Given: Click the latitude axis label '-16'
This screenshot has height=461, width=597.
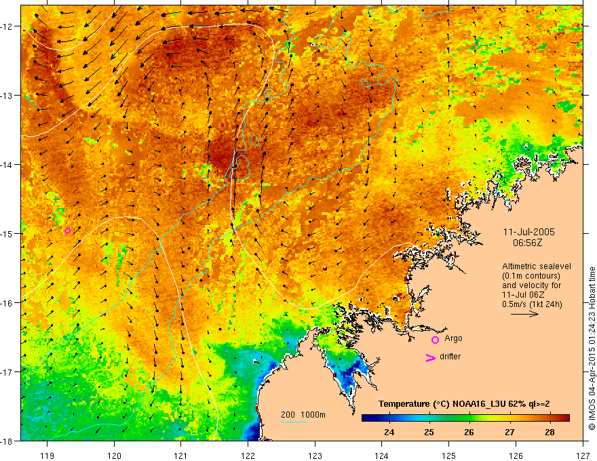Looking at the screenshot, I should [x=7, y=303].
